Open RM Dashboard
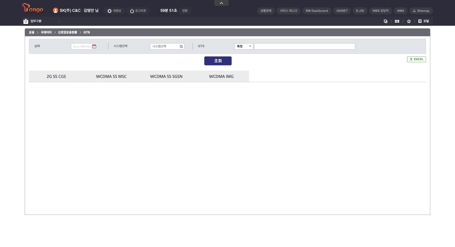 pyautogui.click(x=317, y=11)
